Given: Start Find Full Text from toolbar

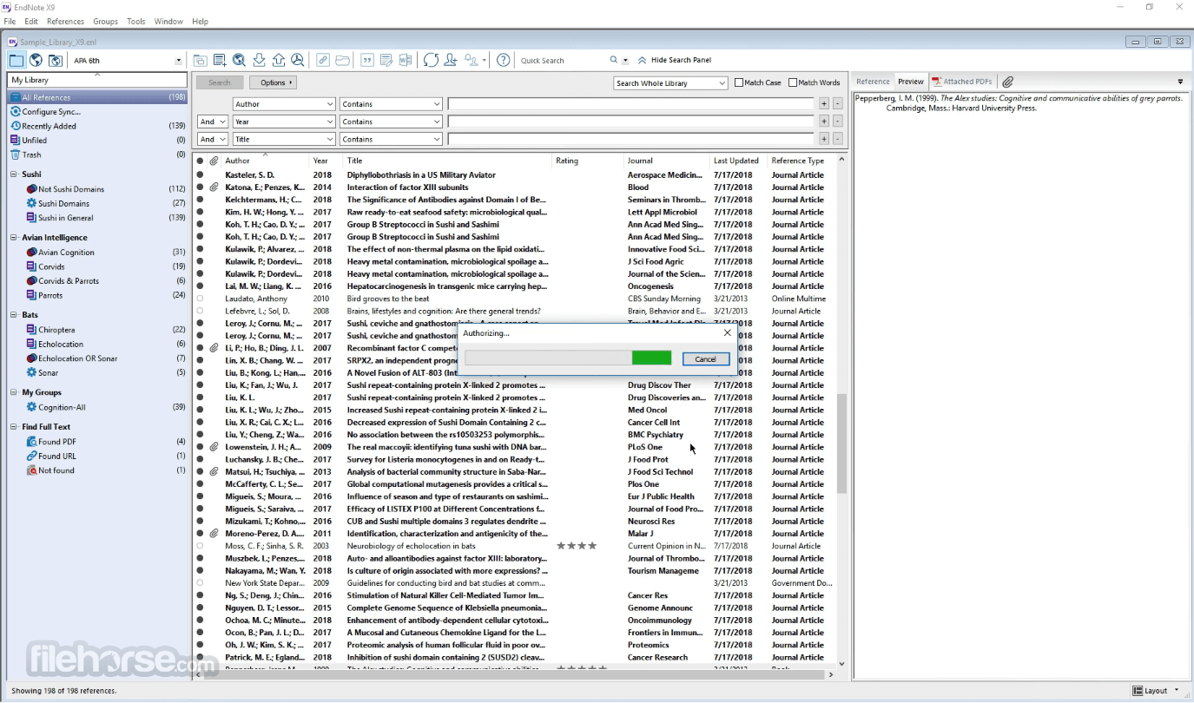Looking at the screenshot, I should [298, 60].
